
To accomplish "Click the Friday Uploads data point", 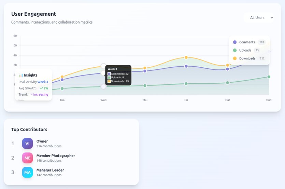I will (x=186, y=84).
